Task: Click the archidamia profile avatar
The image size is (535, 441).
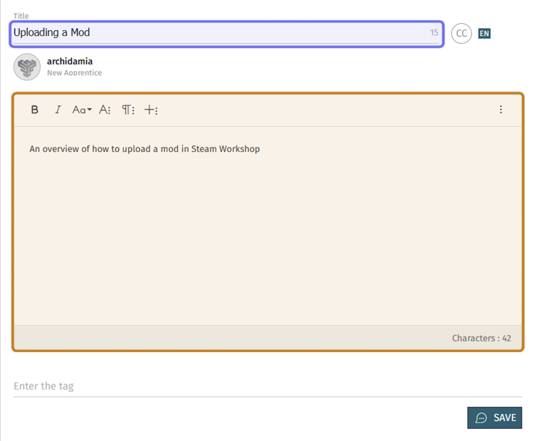Action: (27, 67)
